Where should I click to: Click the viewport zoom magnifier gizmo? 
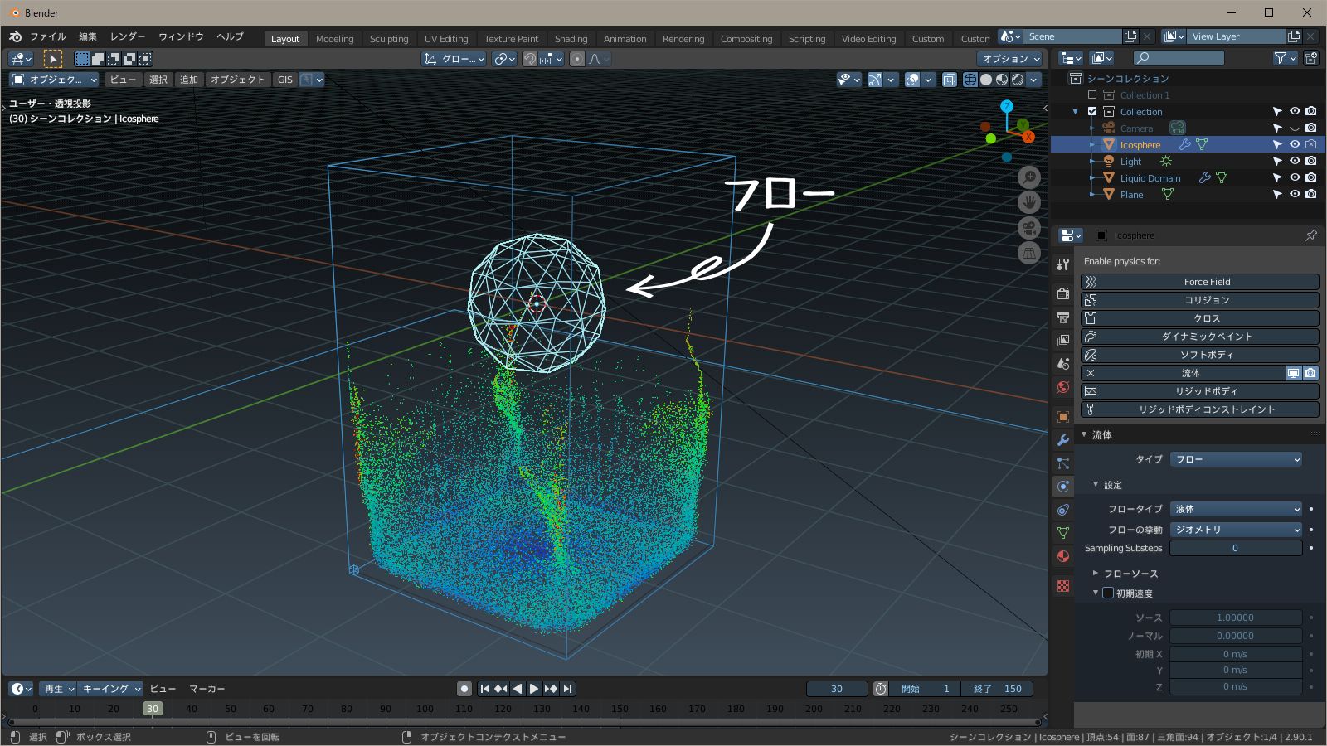click(x=1029, y=177)
